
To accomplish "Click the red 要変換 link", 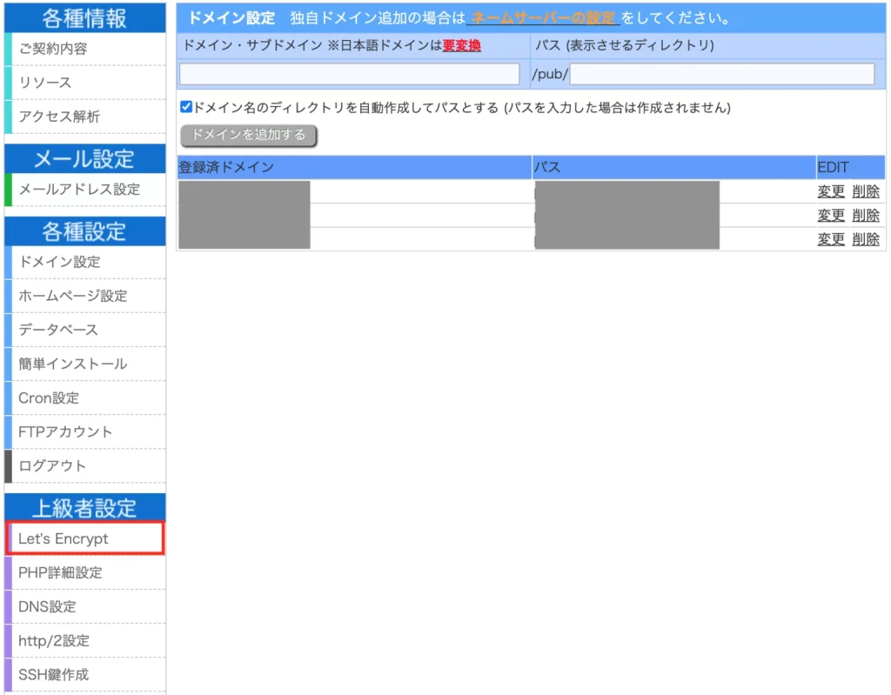I will pos(461,46).
